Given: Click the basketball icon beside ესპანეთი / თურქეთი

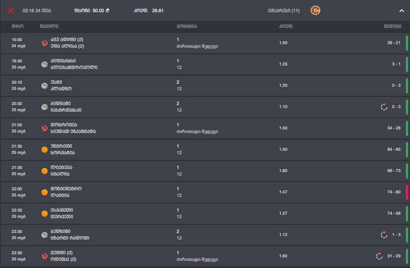Looking at the screenshot, I should point(45,214).
